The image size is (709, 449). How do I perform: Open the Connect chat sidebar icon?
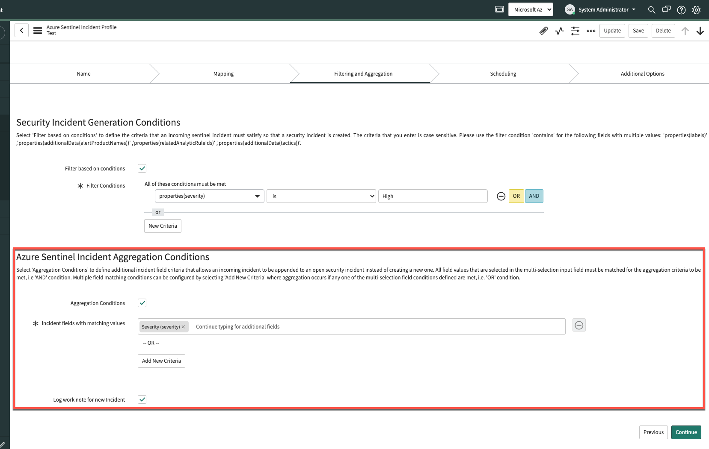tap(666, 9)
